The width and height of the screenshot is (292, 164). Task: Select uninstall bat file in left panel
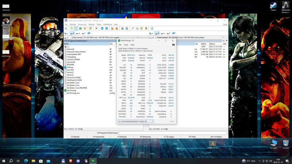click(x=70, y=70)
